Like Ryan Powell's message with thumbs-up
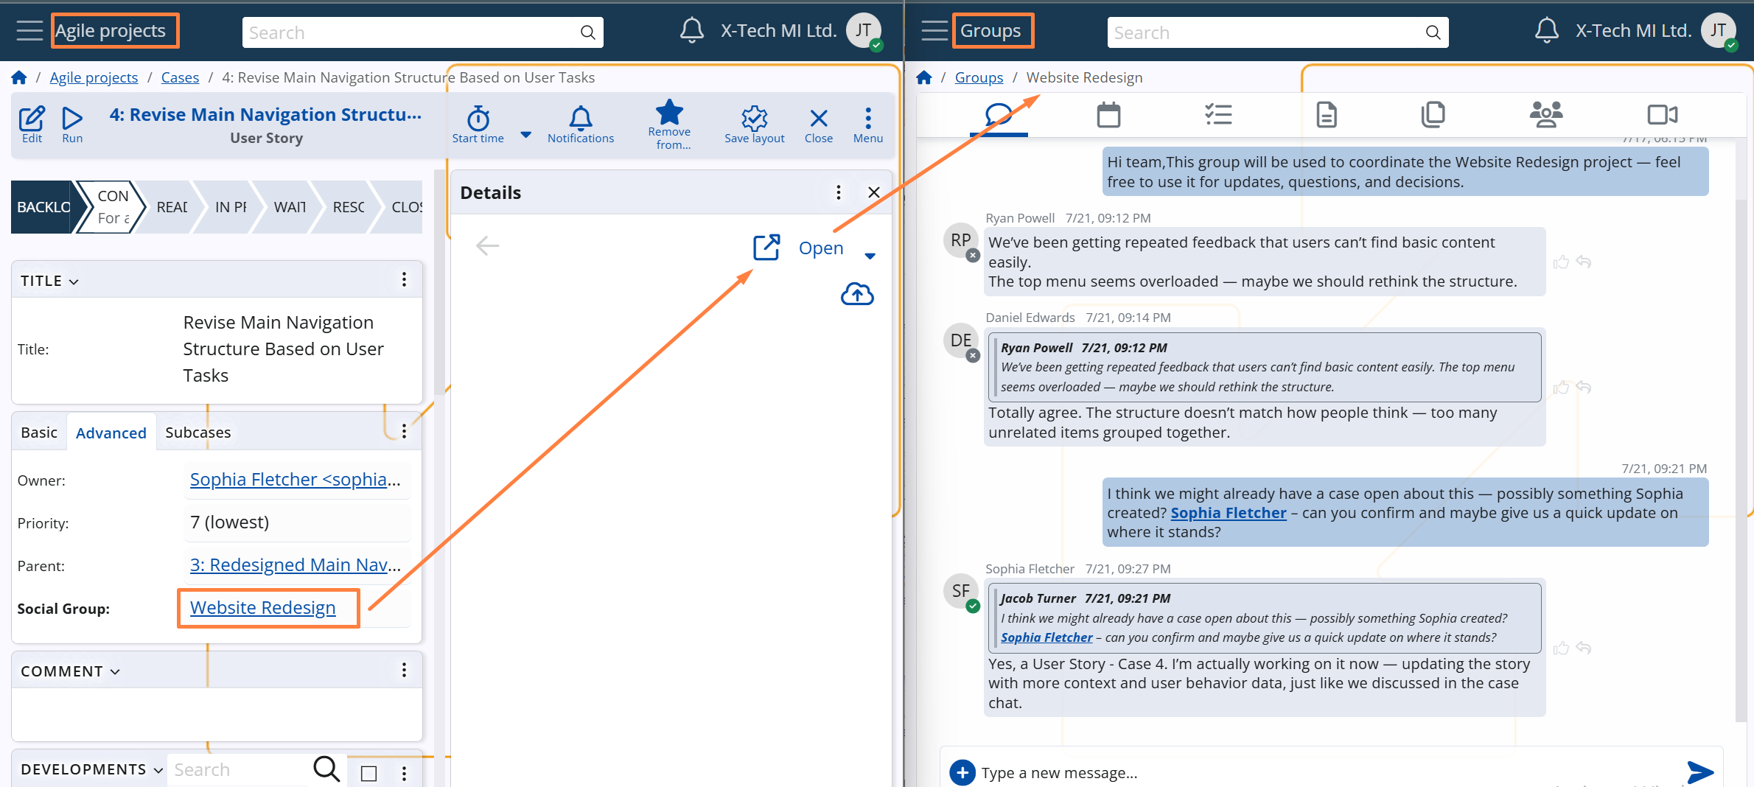 pyautogui.click(x=1560, y=262)
